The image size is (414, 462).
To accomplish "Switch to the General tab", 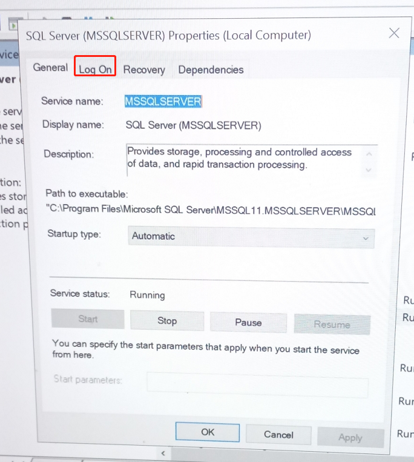I will coord(50,67).
